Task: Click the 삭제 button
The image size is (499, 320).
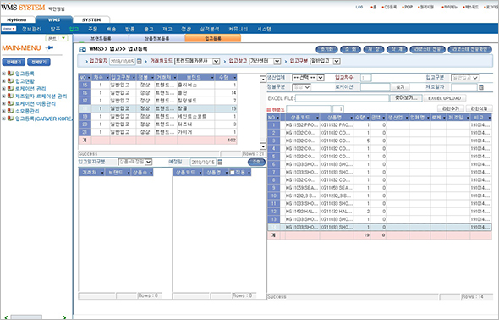Action: (x=397, y=49)
